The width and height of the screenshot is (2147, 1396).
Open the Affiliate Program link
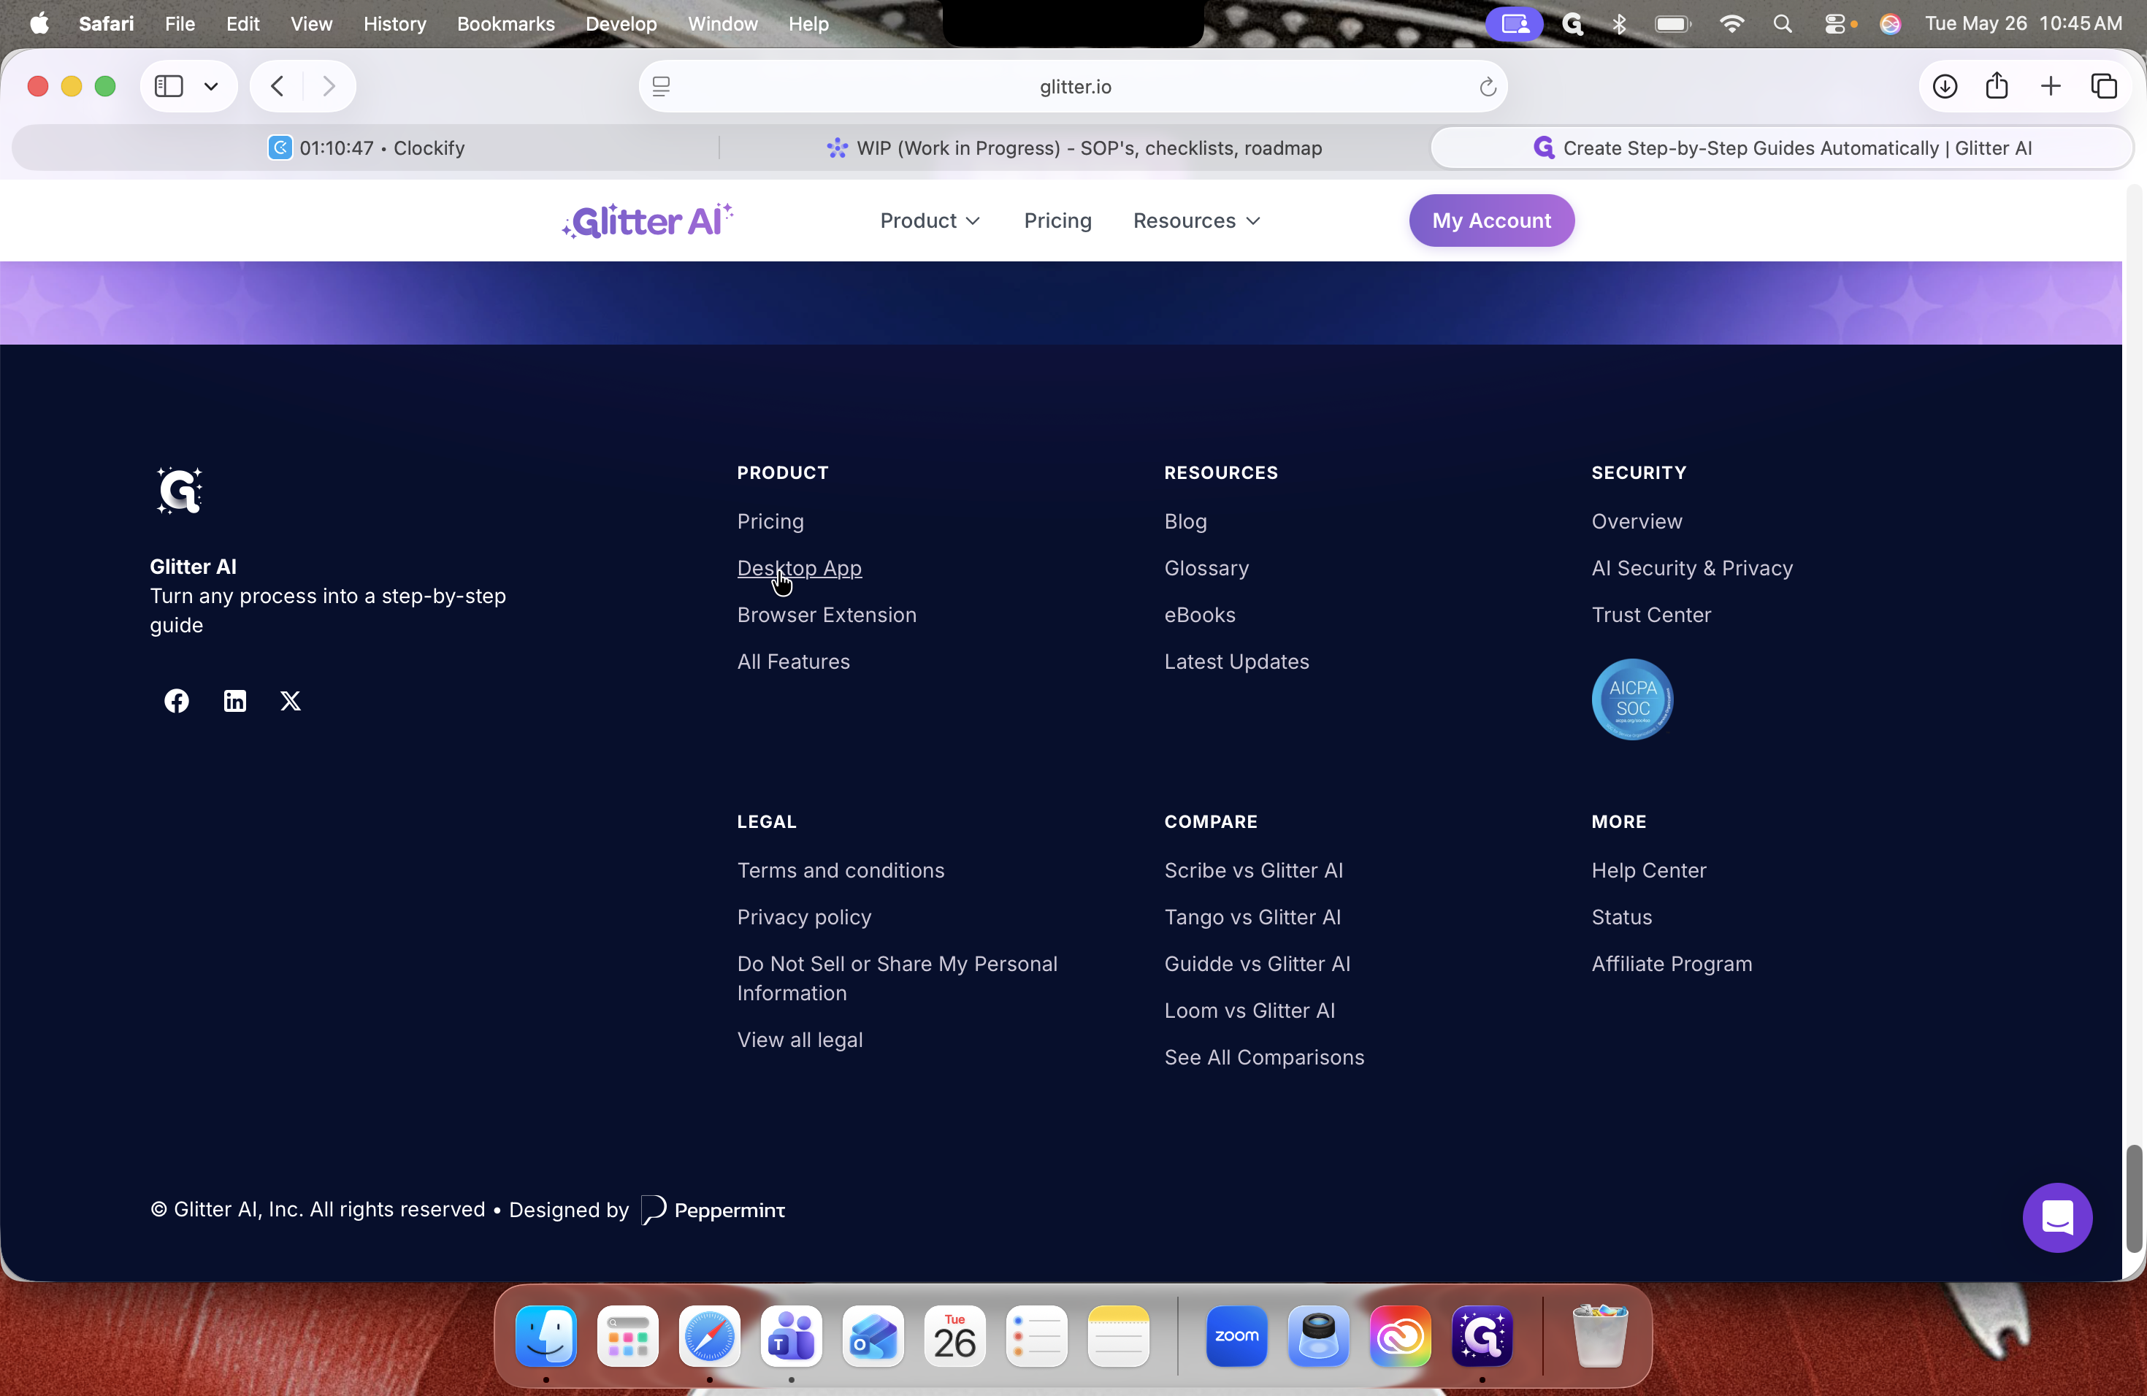[1672, 964]
